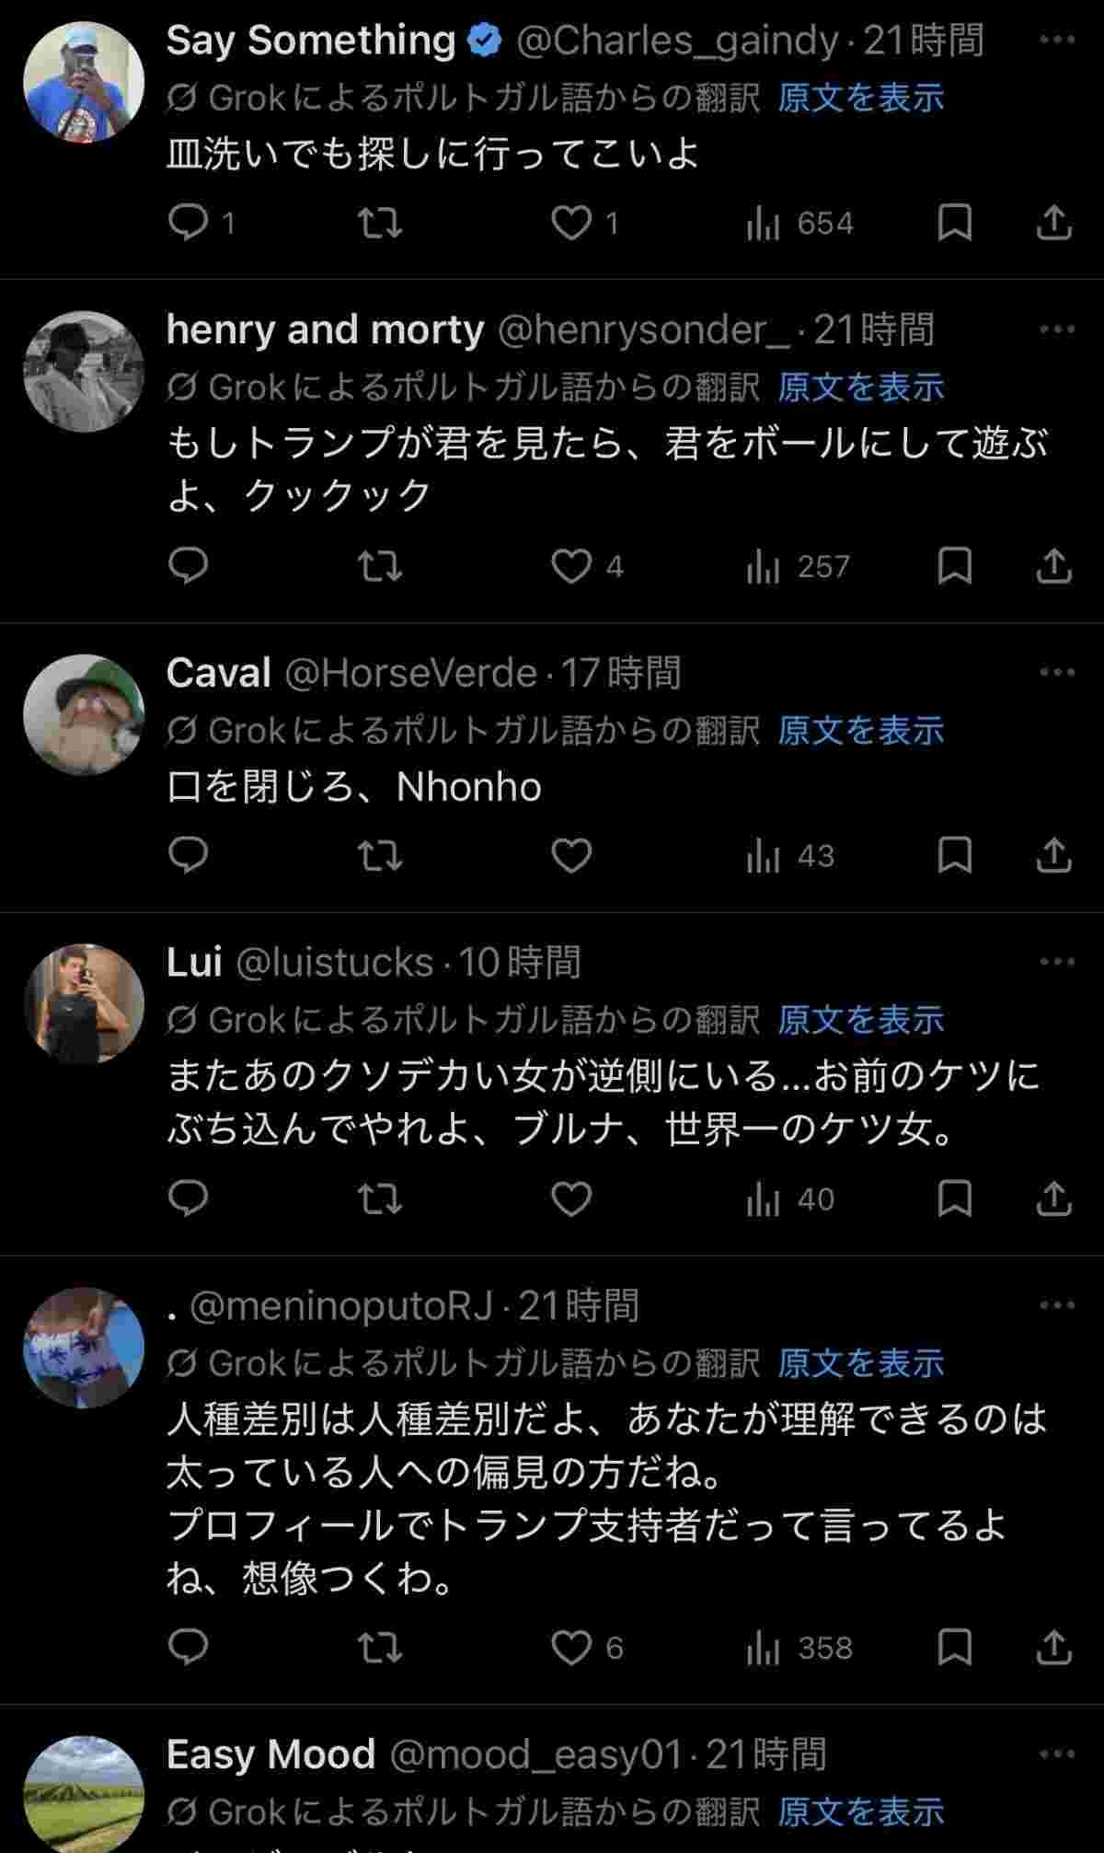This screenshot has width=1104, height=1853.
Task: View analytics on Lui's tweet
Action: [x=790, y=1199]
